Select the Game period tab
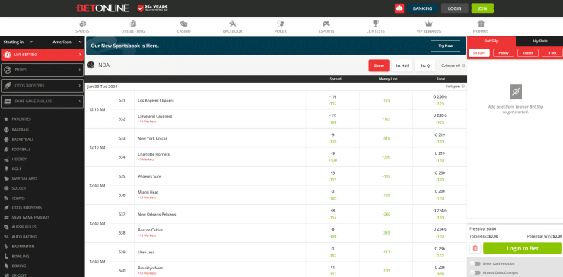This screenshot has height=277, width=563. (379, 65)
